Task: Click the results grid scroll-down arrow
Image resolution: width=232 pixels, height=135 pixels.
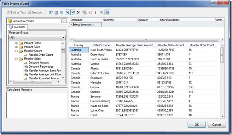Action: pyautogui.click(x=222, y=117)
